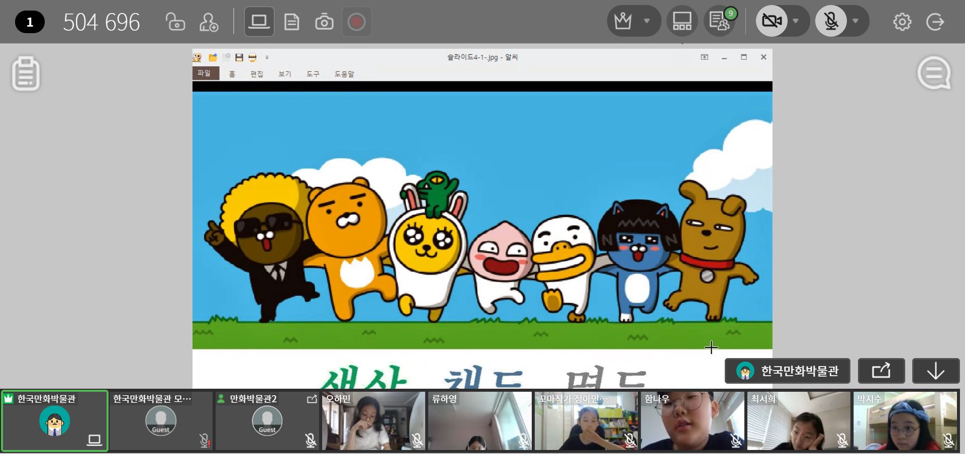This screenshot has height=454, width=965.
Task: Click the screen share icon on host tile
Action: tap(94, 440)
